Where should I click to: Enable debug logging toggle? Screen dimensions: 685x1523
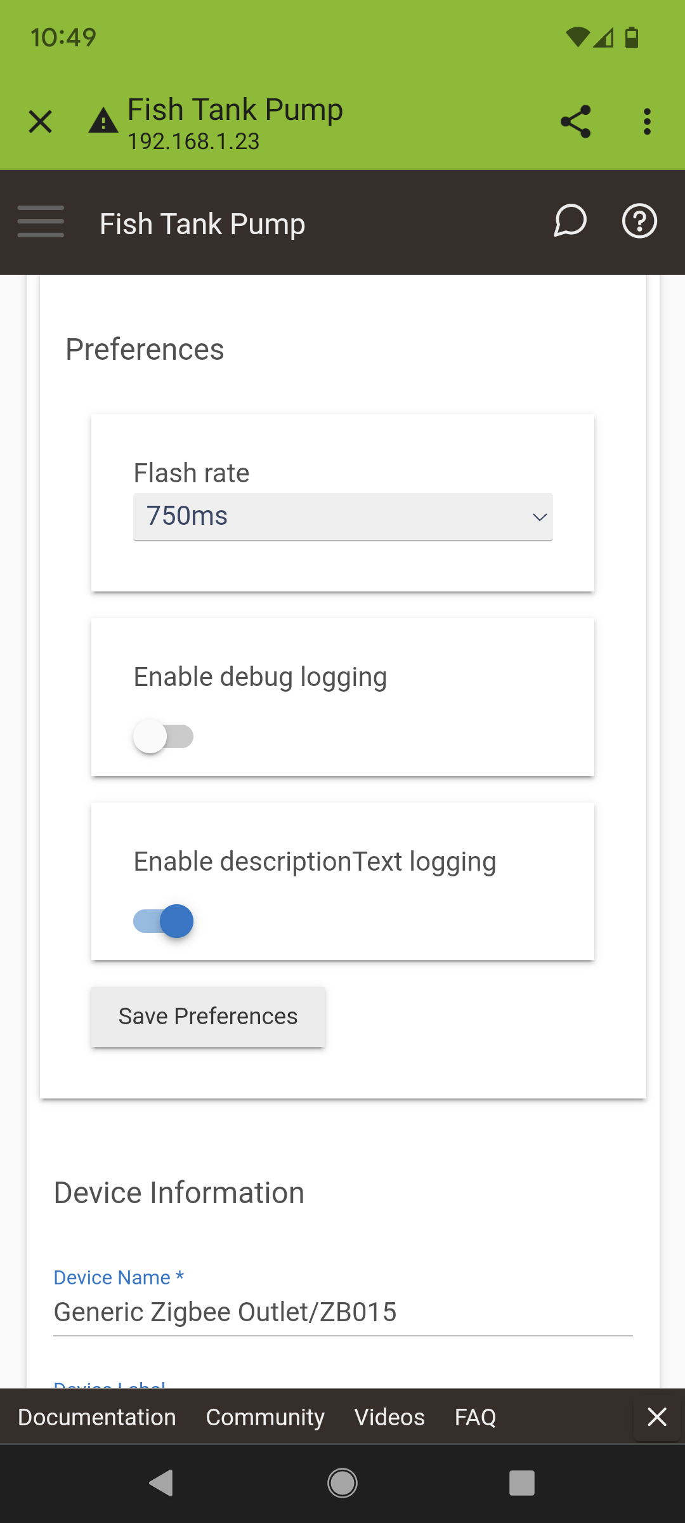tap(163, 737)
